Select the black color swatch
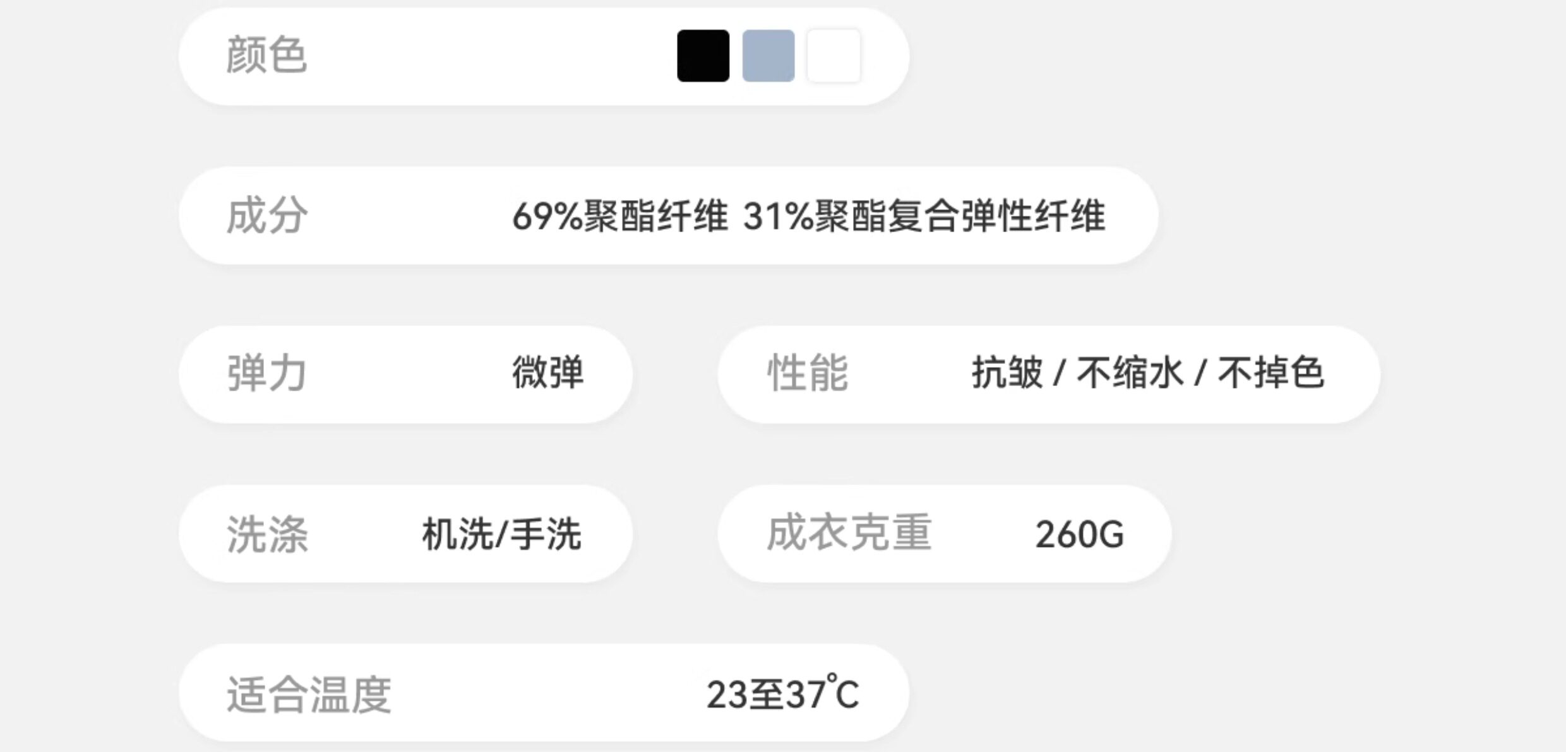The image size is (1566, 752). pyautogui.click(x=703, y=56)
